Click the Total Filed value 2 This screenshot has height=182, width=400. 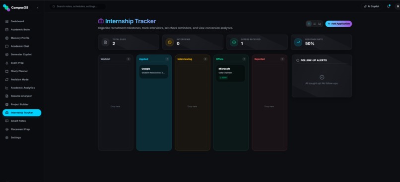click(x=114, y=44)
